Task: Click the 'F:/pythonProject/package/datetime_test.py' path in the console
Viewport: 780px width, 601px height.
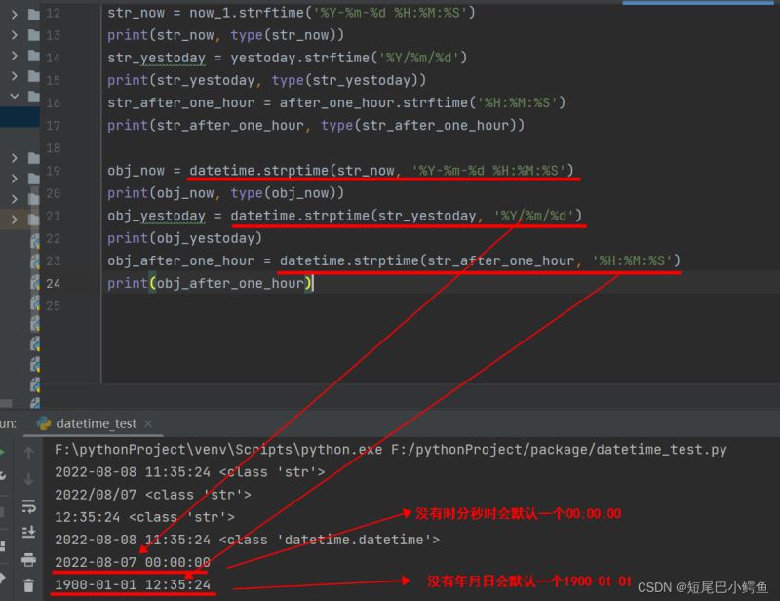Action: click(559, 450)
